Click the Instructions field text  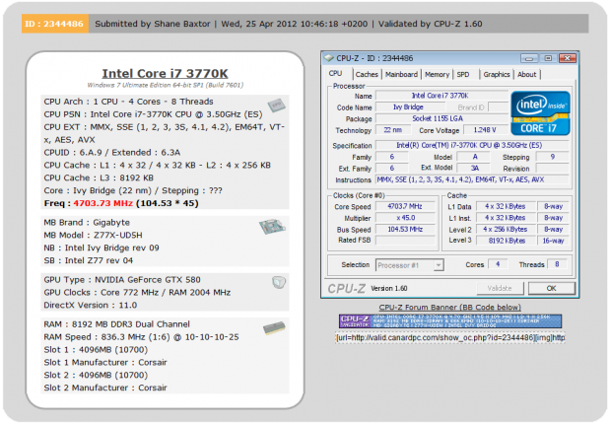pyautogui.click(x=472, y=179)
